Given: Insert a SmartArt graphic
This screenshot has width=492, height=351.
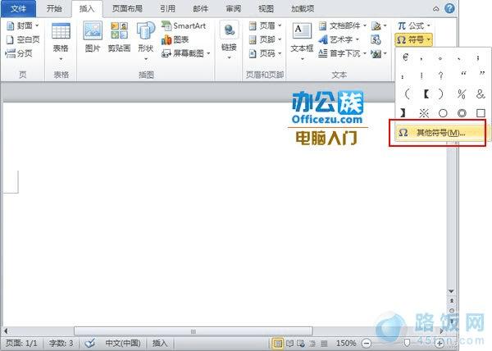Looking at the screenshot, I should click(x=184, y=25).
